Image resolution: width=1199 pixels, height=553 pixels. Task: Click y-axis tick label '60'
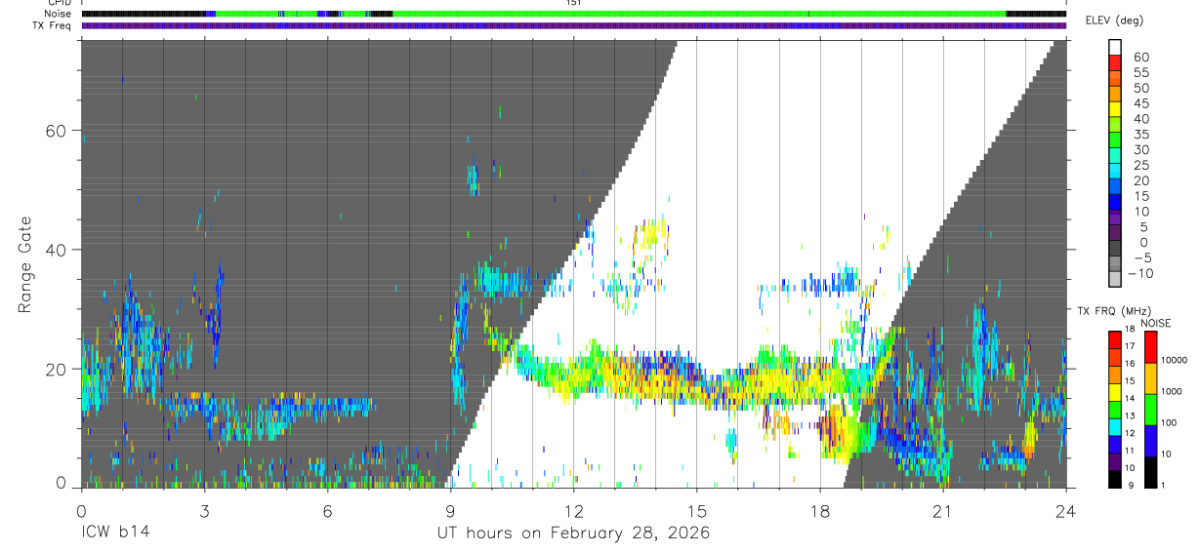coord(56,131)
